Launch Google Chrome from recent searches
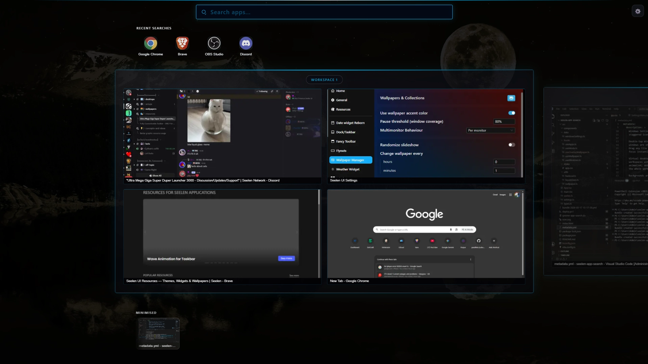The width and height of the screenshot is (648, 364). point(150,47)
